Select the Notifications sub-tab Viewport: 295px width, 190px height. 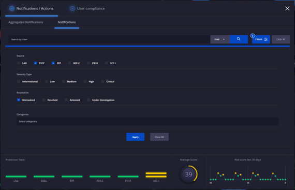click(x=67, y=22)
